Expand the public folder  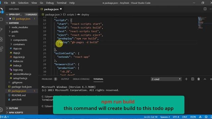tap(15, 32)
